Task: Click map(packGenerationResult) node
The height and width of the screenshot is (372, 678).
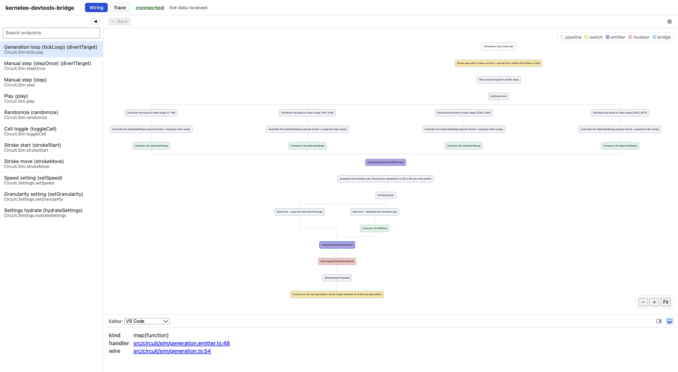Action: coord(337,245)
